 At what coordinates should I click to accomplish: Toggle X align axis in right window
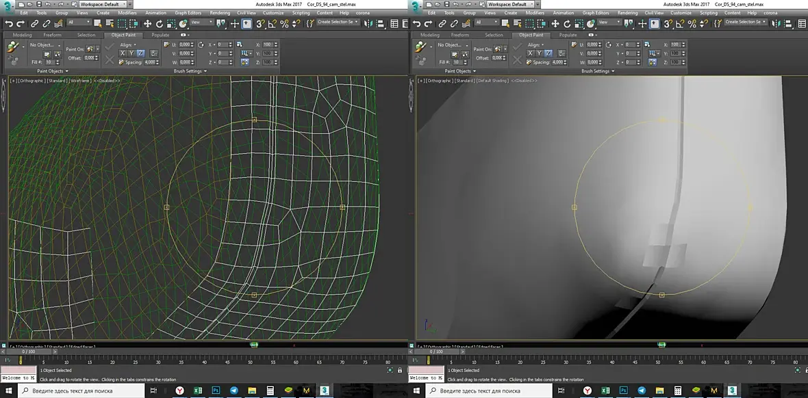531,53
